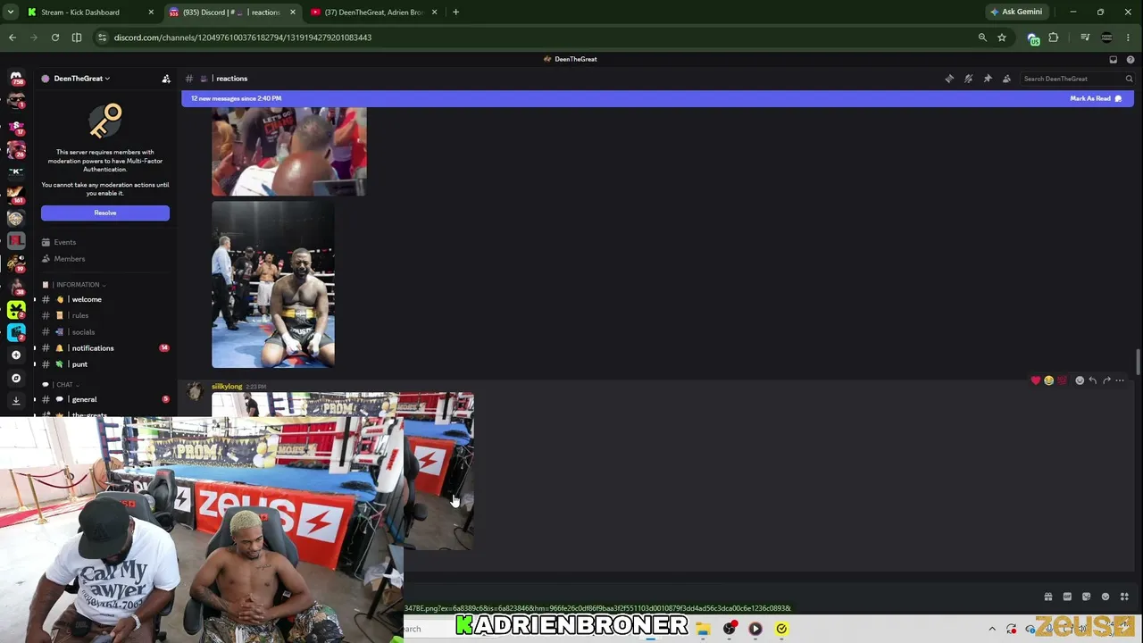This screenshot has height=643, width=1143.
Task: Open File Explorer from the taskbar
Action: [704, 629]
